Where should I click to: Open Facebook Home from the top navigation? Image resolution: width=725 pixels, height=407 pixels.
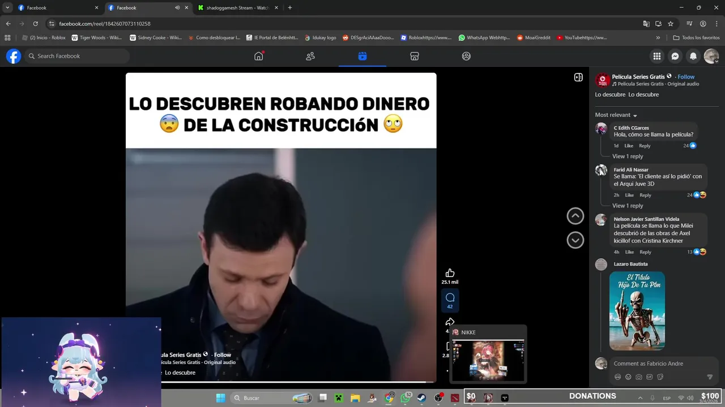pos(259,56)
